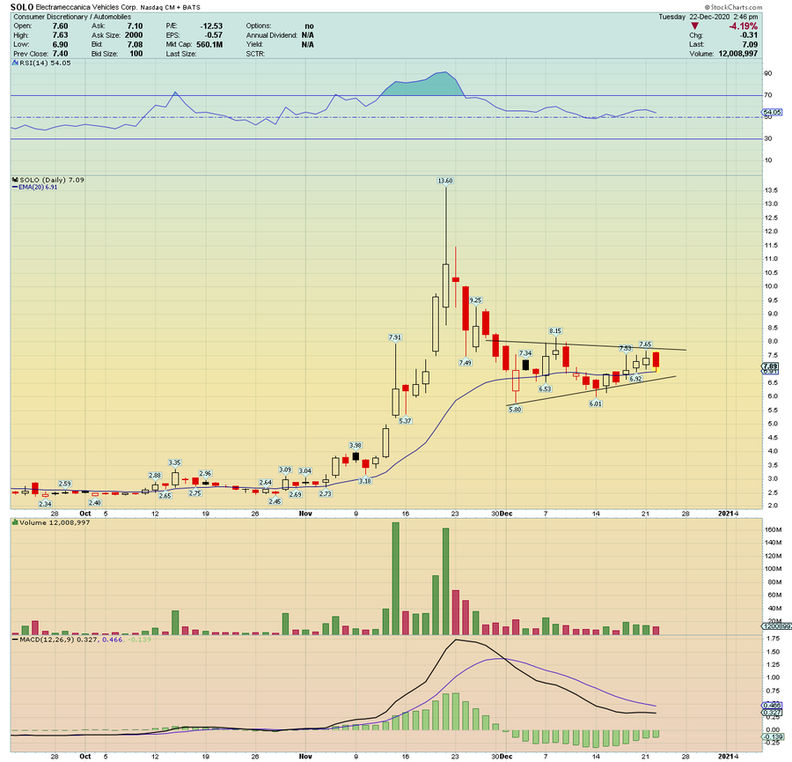Viewport: 792px width, 762px height.
Task: Click the 0.466 MACD signal value tag
Action: click(773, 706)
